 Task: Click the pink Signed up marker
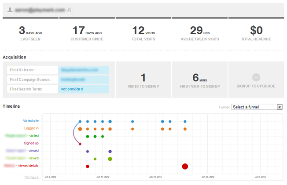coord(80,144)
